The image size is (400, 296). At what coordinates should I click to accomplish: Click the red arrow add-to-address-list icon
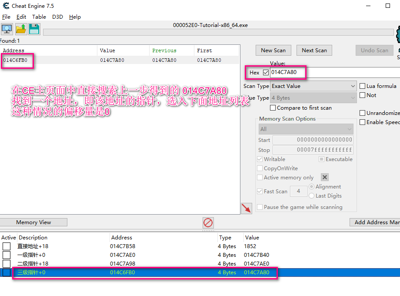[x=247, y=209]
